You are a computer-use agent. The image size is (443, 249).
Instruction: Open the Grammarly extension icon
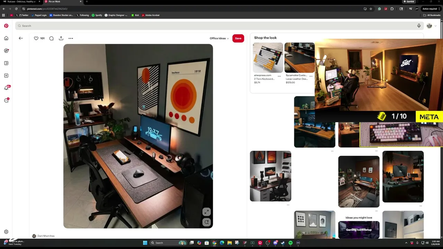coord(379,9)
